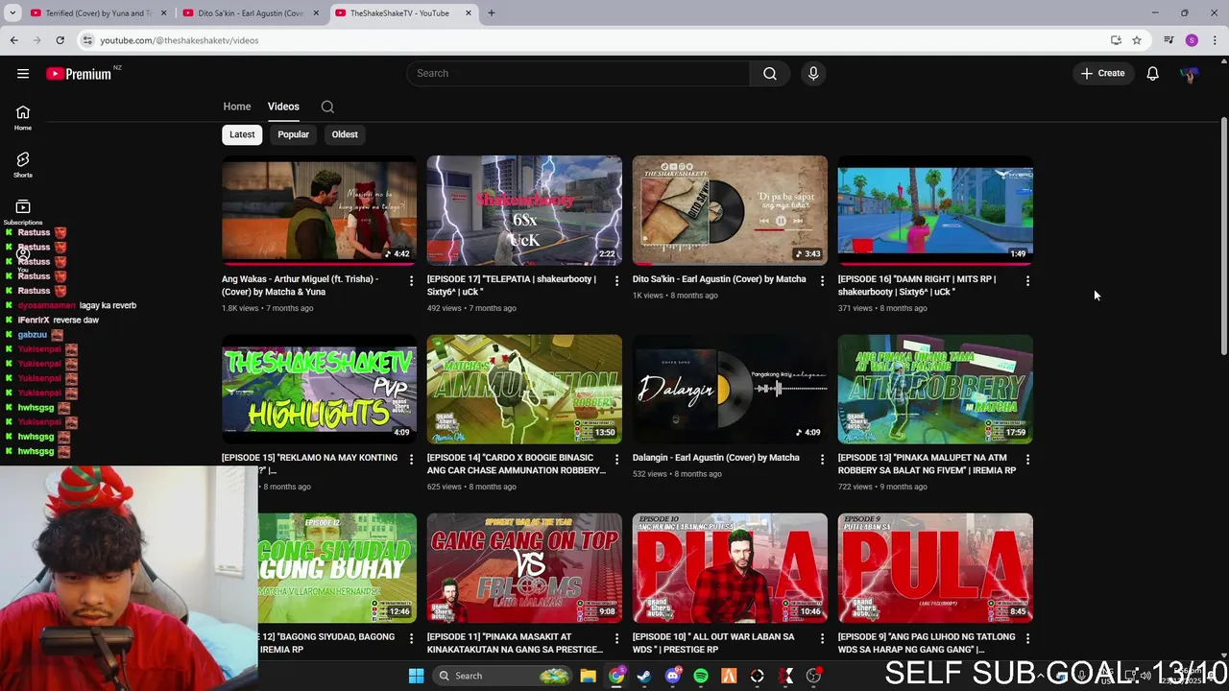The image size is (1229, 691).
Task: Open options menu for Episode 13 ATM video
Action: click(1027, 460)
